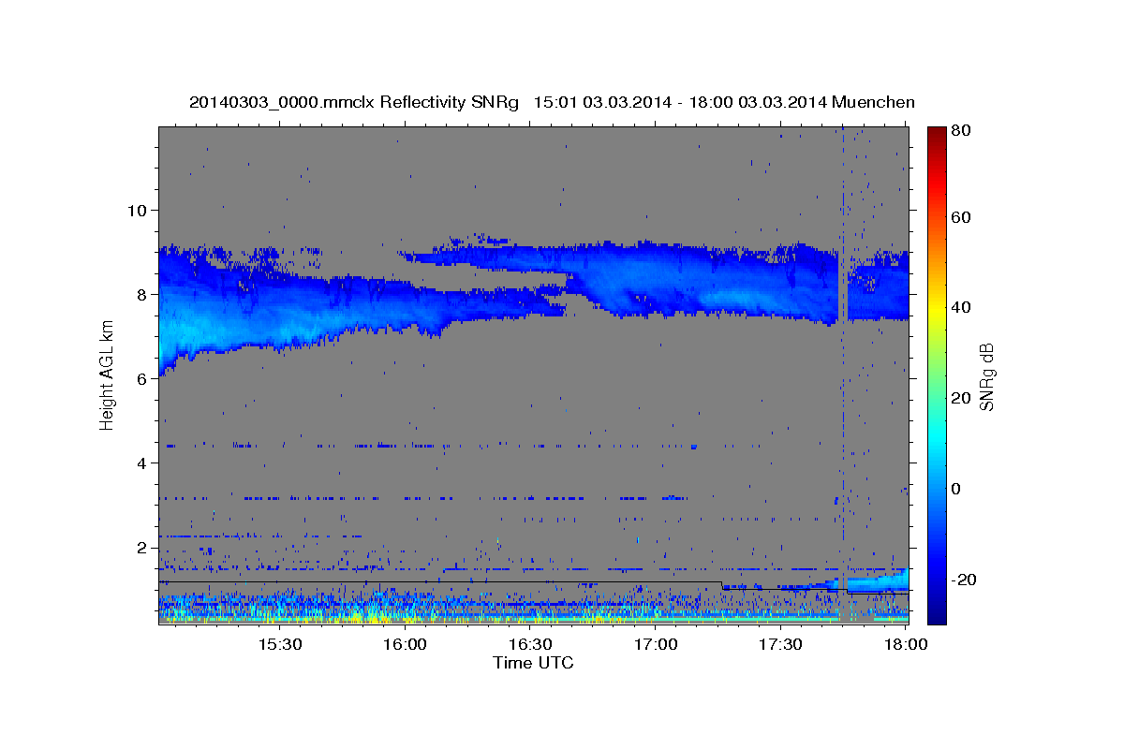Click the dark red top of colorbar

tap(937, 136)
